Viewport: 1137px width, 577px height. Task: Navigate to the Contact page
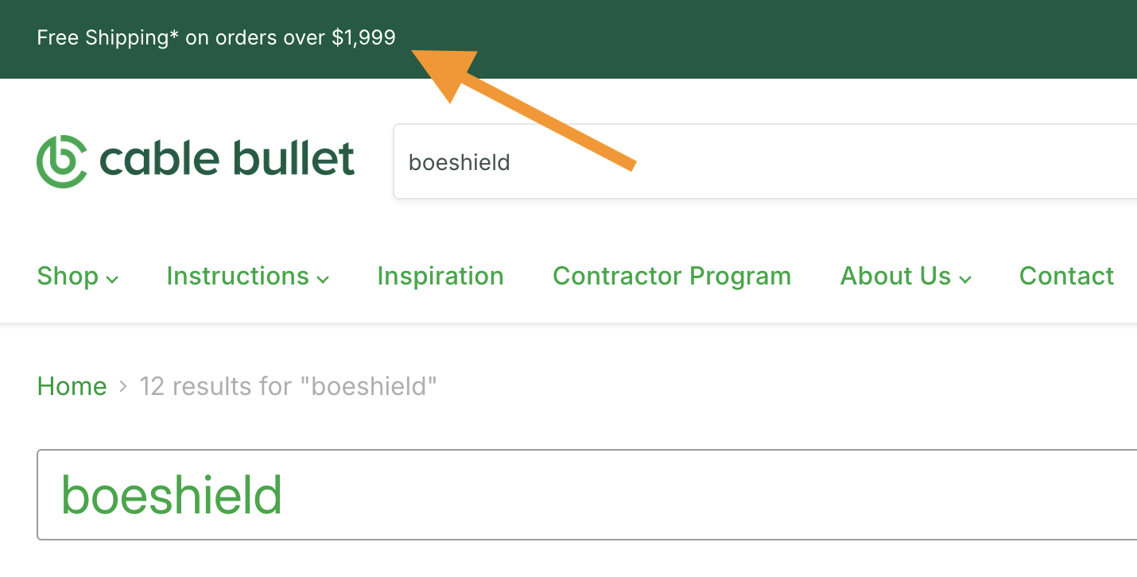click(1066, 277)
